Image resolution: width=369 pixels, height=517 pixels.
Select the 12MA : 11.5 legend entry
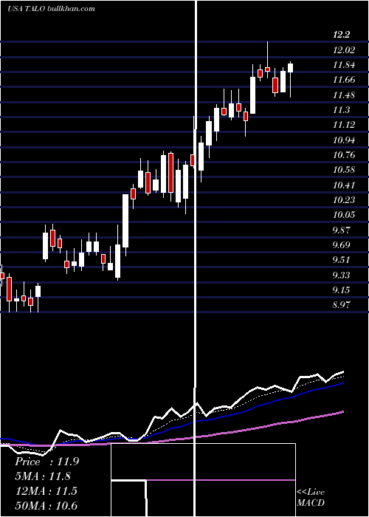pos(46,491)
